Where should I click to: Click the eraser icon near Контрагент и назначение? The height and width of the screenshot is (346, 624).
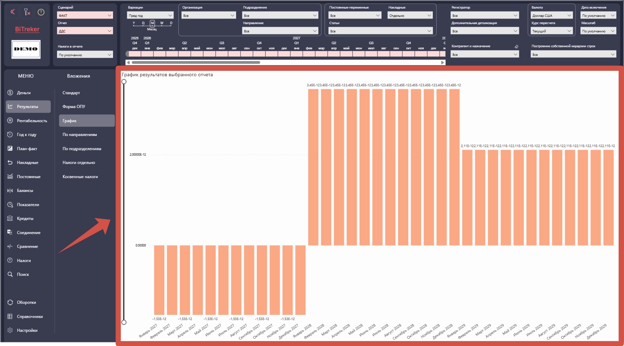[516, 46]
